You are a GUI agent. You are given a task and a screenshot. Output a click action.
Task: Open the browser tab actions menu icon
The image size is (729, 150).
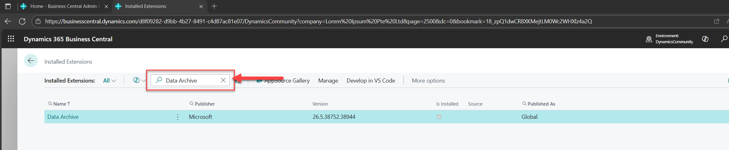(x=8, y=6)
